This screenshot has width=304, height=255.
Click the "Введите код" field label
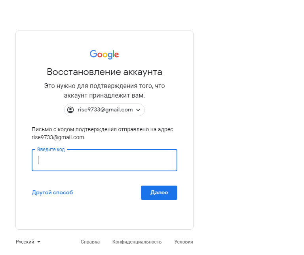click(x=51, y=150)
